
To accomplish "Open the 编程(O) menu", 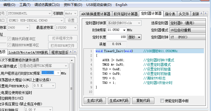I will click(9, 5).
